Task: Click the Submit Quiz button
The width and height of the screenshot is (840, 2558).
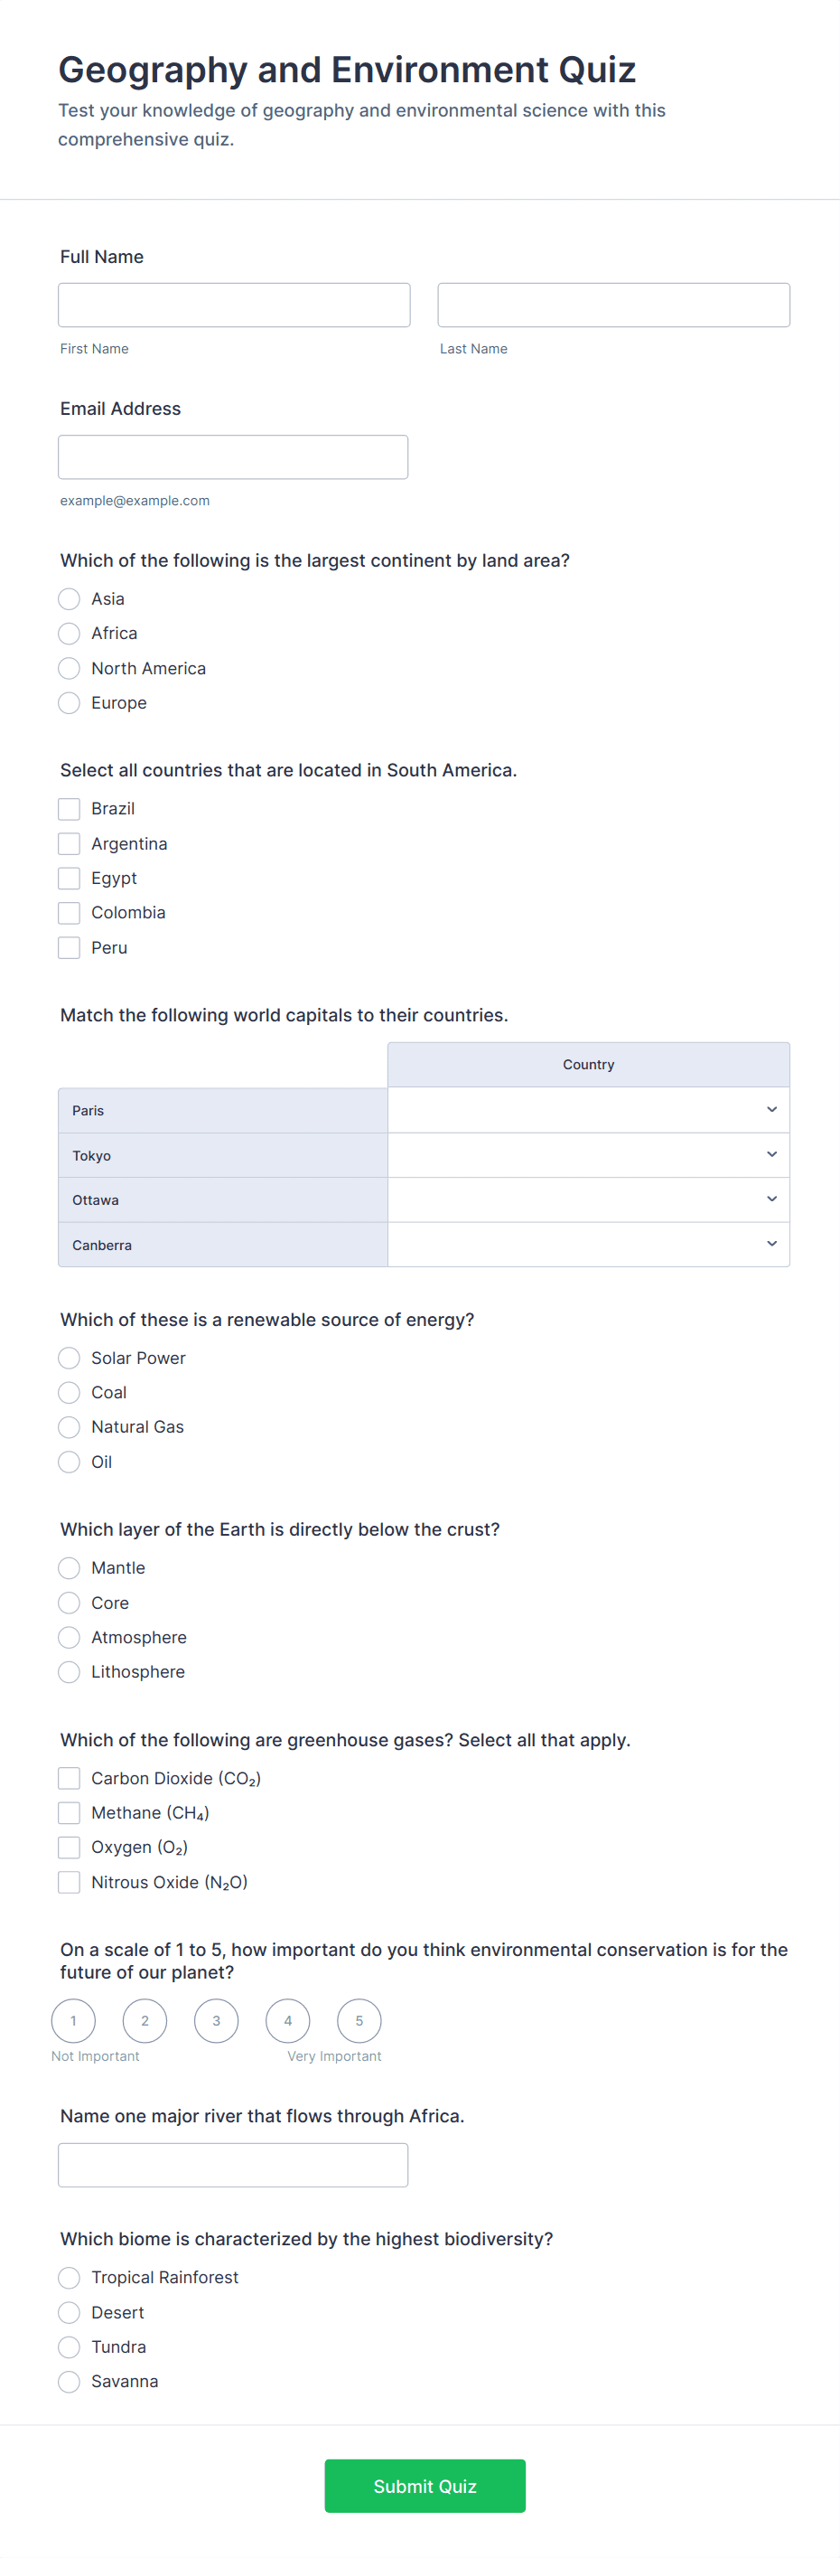Action: tap(425, 2486)
